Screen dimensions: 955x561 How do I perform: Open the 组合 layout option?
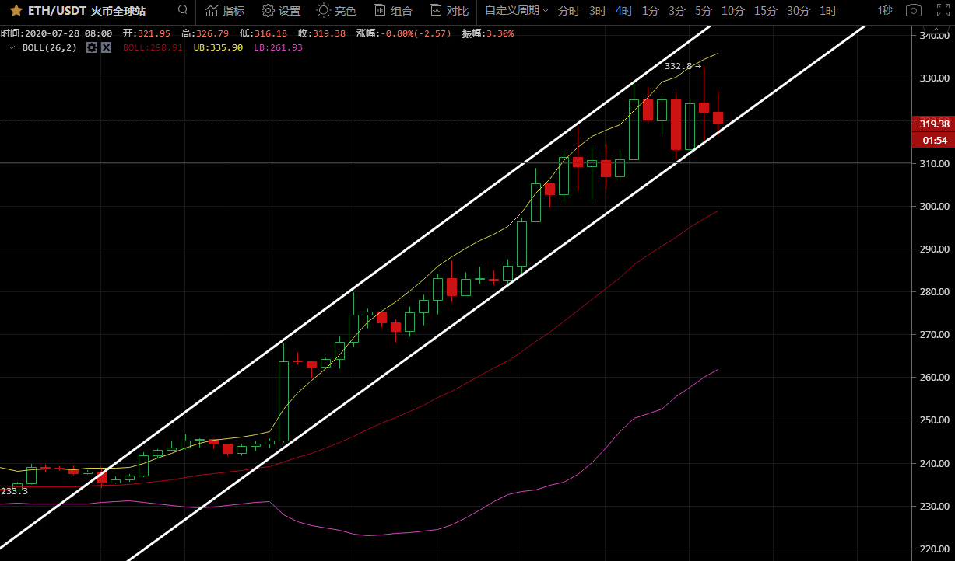[x=393, y=11]
